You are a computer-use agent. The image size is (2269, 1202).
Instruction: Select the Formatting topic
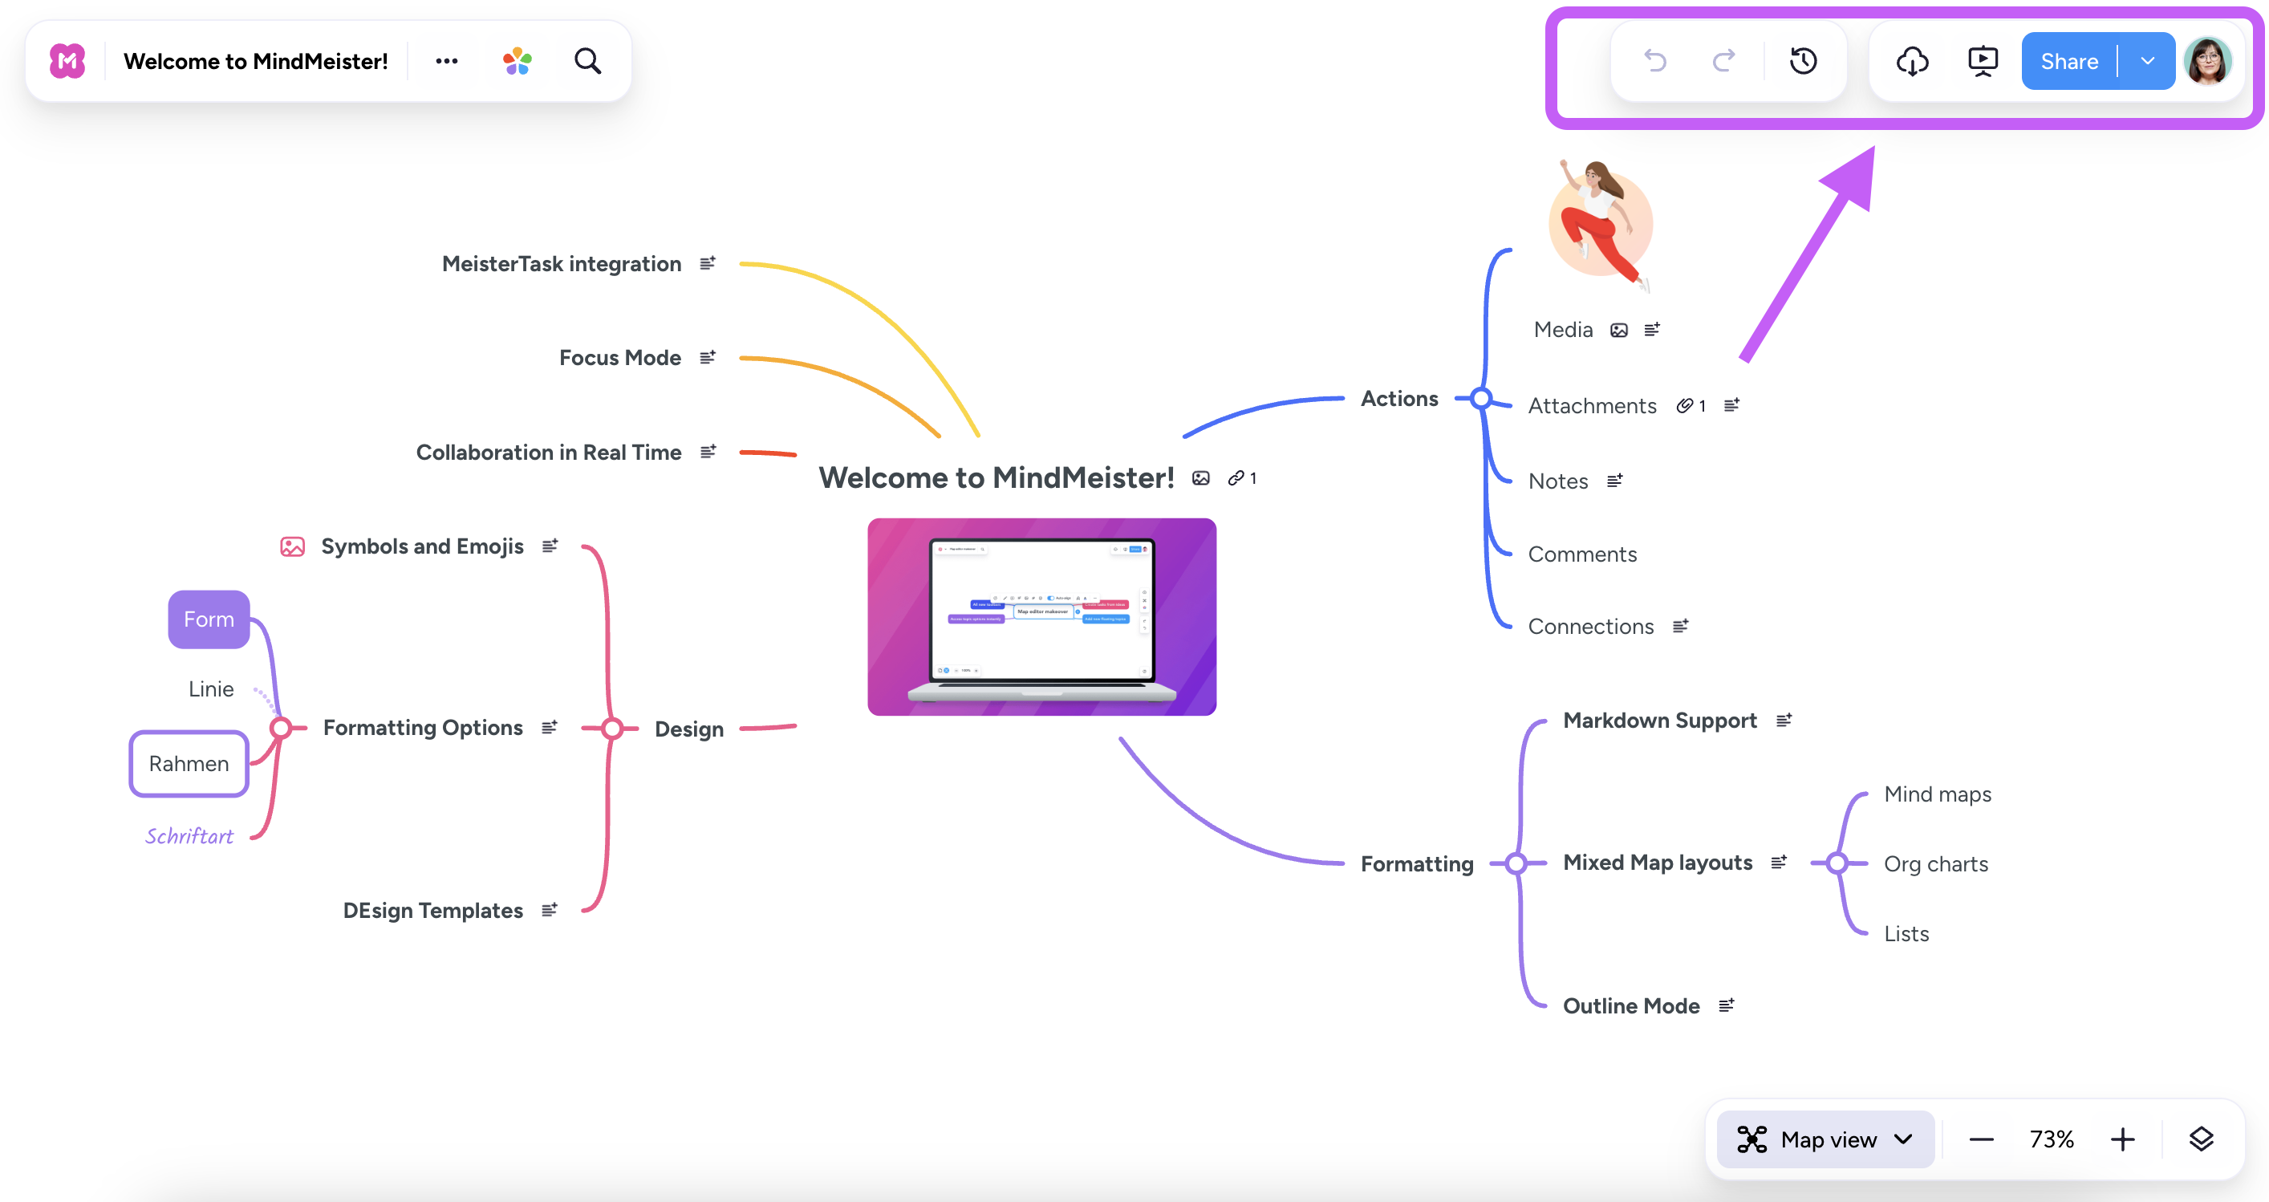coord(1417,864)
